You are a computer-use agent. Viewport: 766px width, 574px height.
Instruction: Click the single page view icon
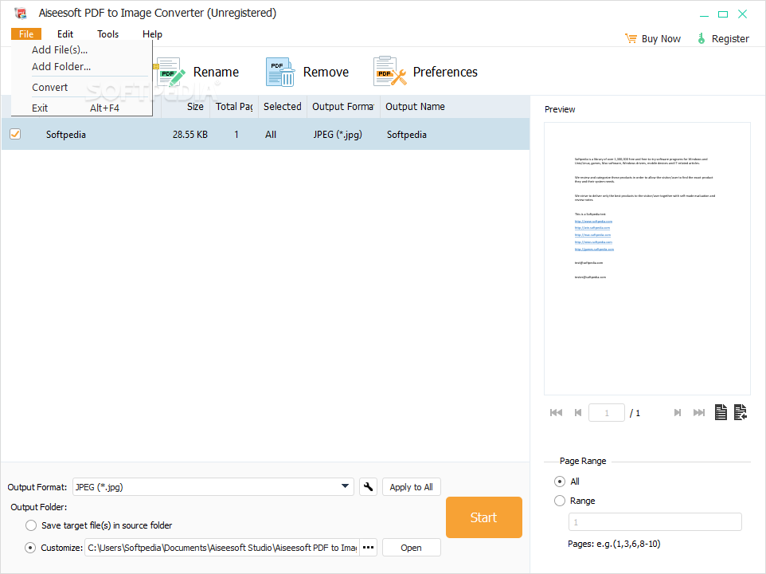pyautogui.click(x=721, y=412)
